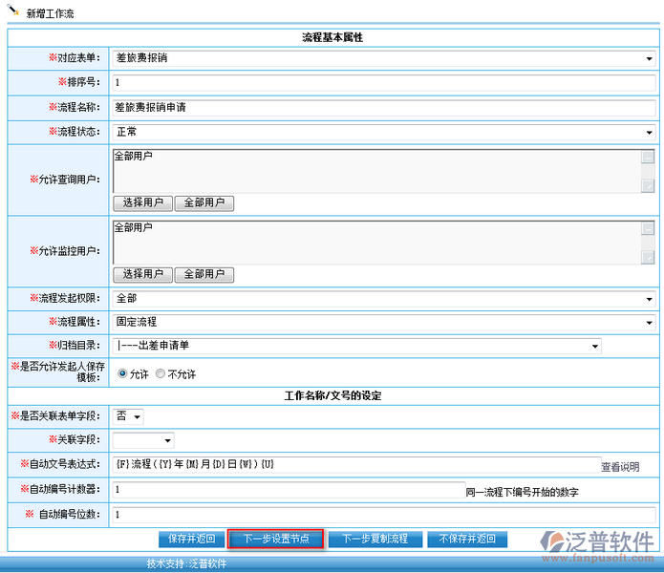Open the 查看说明 link
This screenshot has height=573, width=664.
620,467
